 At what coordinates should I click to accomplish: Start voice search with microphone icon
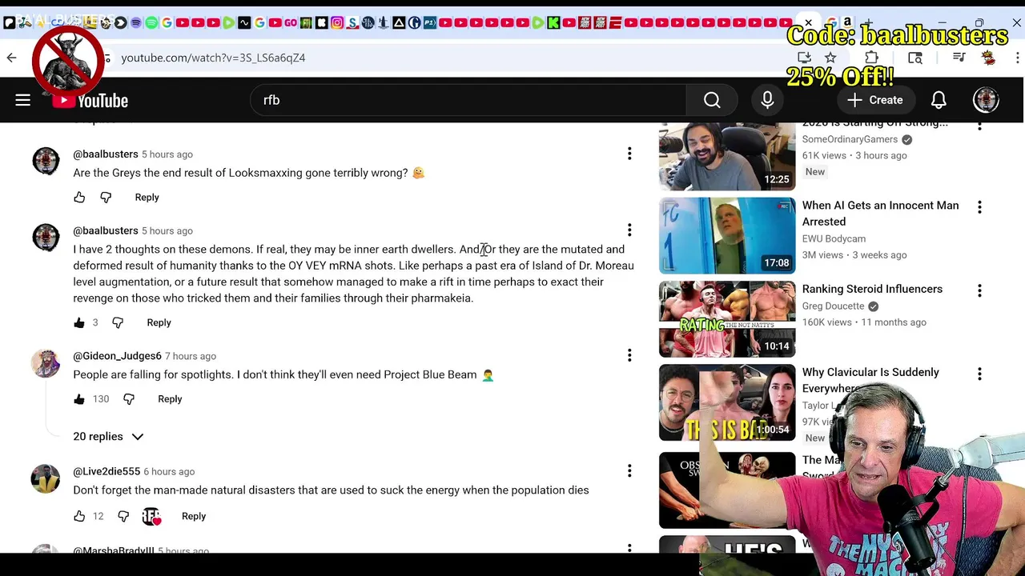click(x=767, y=100)
